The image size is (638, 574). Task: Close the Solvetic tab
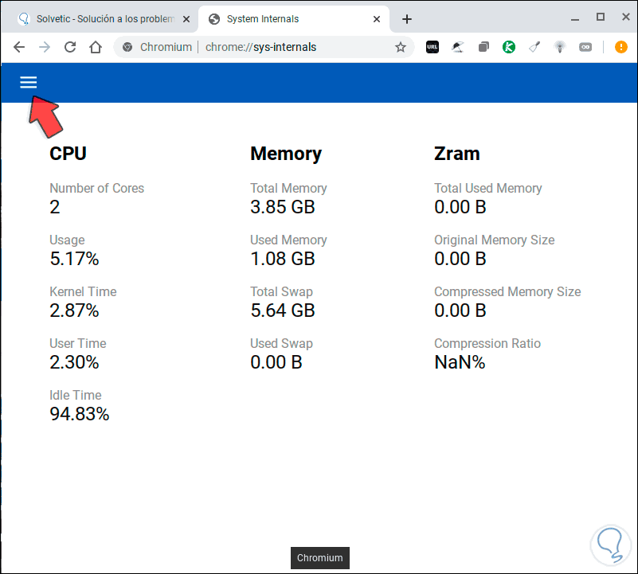click(x=186, y=18)
